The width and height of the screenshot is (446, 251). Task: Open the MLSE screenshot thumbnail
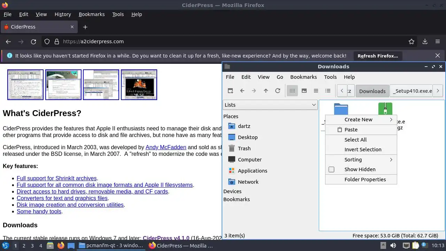point(139,85)
